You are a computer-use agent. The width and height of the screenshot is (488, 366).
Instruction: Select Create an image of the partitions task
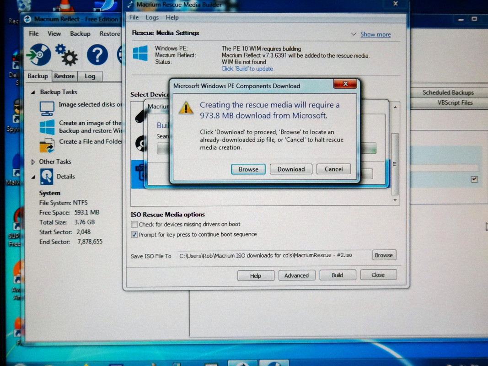point(90,127)
